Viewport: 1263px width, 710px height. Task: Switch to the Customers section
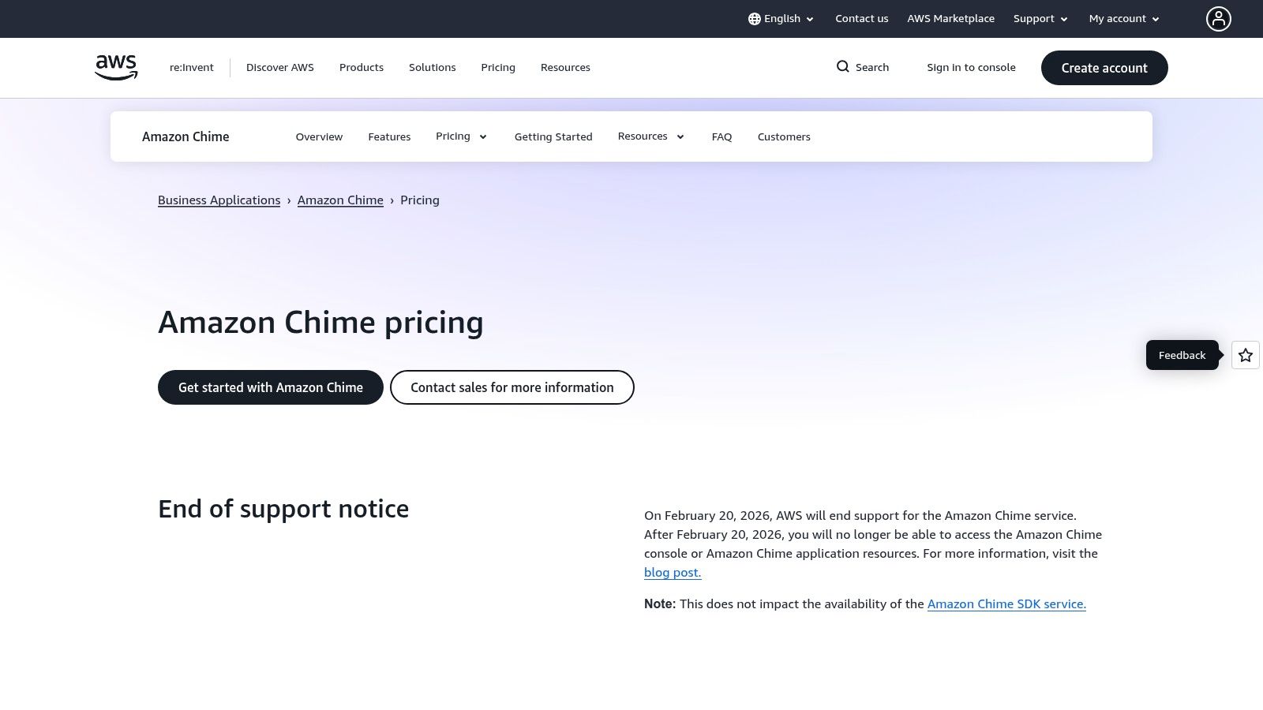[784, 136]
